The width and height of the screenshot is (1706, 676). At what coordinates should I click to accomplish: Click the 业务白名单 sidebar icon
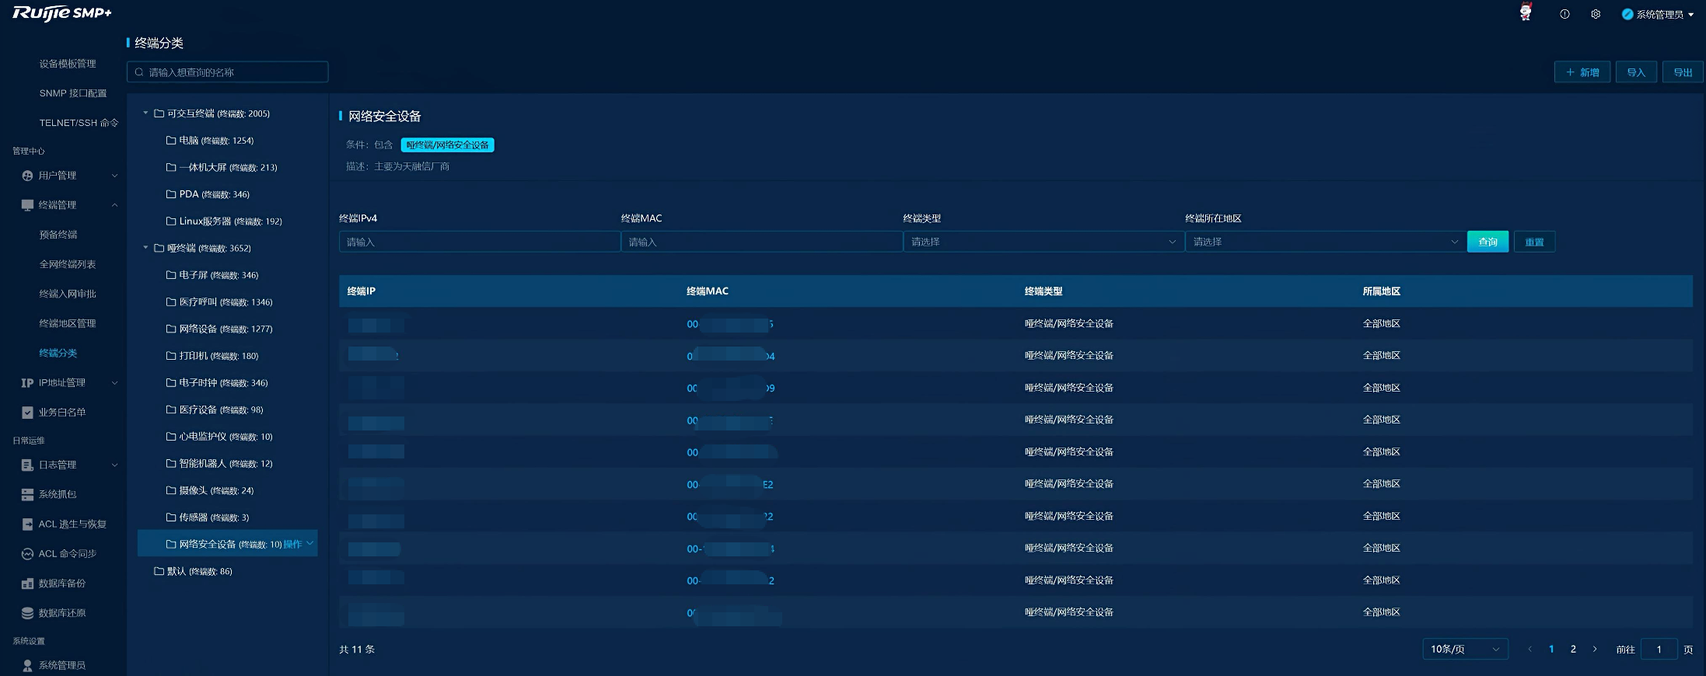27,413
